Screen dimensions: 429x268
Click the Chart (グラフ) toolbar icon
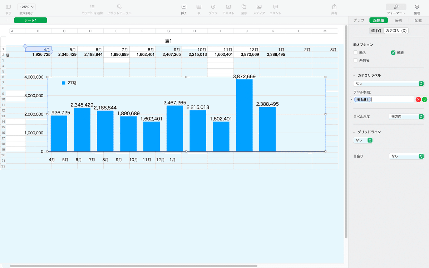213,7
